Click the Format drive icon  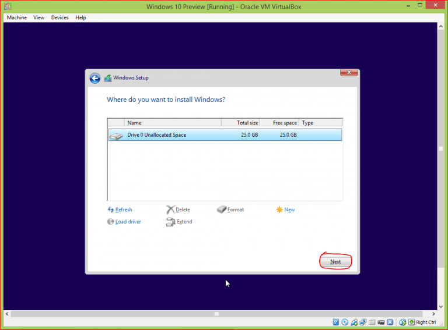click(x=222, y=210)
